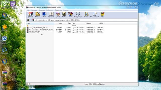Sort by the Имя (Name) column header
161x90 pixels.
click(x=40, y=23)
